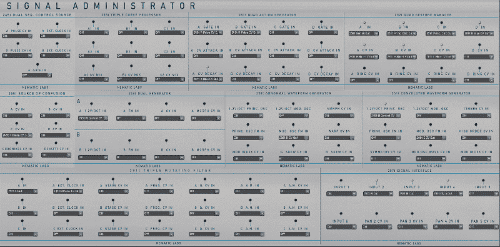Open the 245t B Ext. Clock In dropdown
Image resolution: width=500 pixels, height=247 pixels.
click(x=55, y=56)
